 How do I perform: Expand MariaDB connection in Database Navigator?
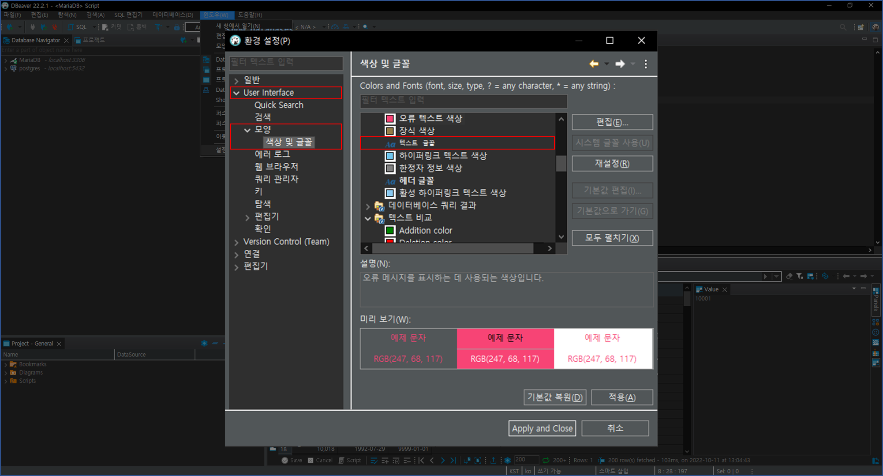pos(6,60)
